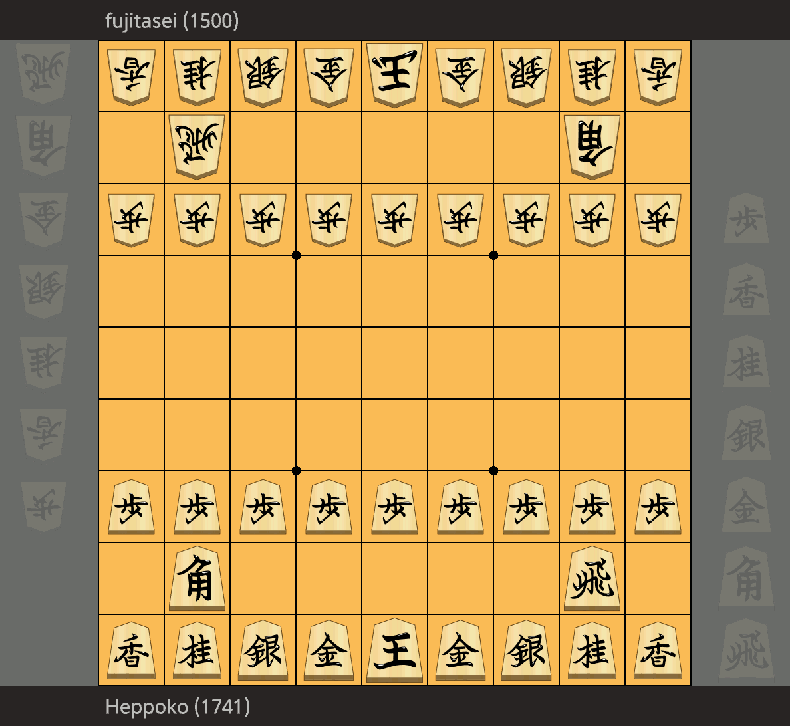Click the faded rook in left hand tray
Image resolution: width=790 pixels, height=726 pixels.
[43, 74]
